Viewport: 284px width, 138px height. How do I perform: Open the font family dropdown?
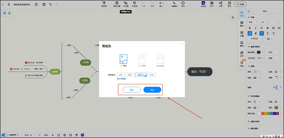click(253, 22)
